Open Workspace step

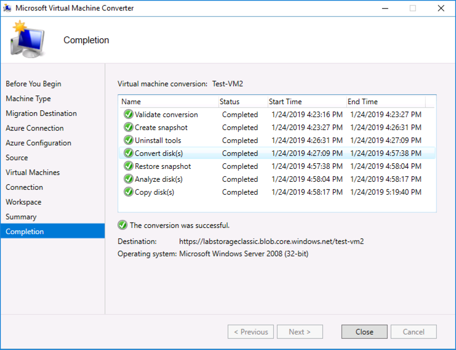click(x=23, y=202)
